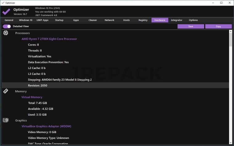
Task: Click the vertical scrollbar thumb
Action: click(x=231, y=40)
